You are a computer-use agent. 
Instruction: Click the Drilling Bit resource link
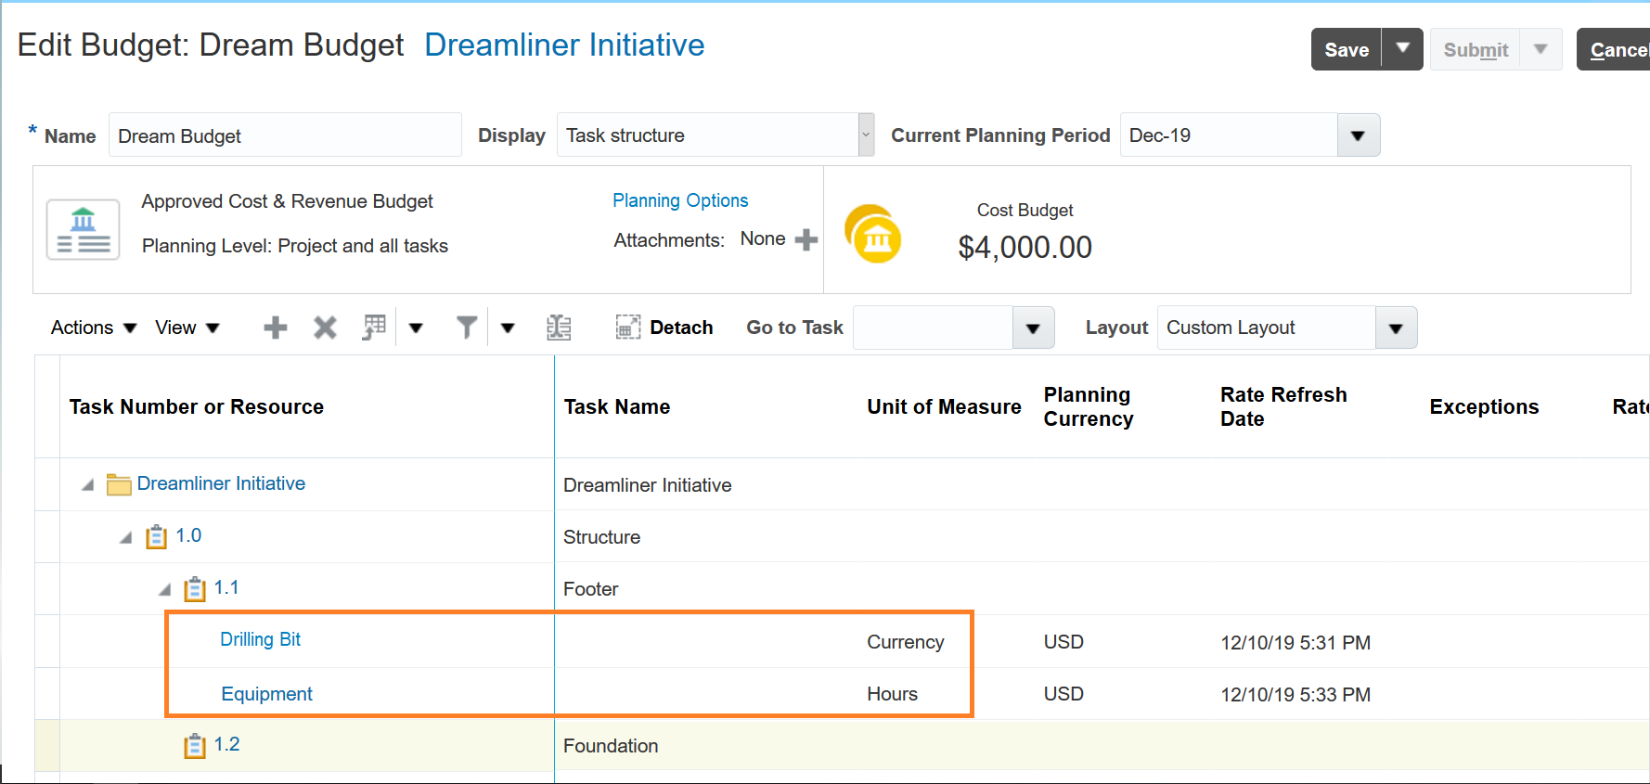(260, 639)
